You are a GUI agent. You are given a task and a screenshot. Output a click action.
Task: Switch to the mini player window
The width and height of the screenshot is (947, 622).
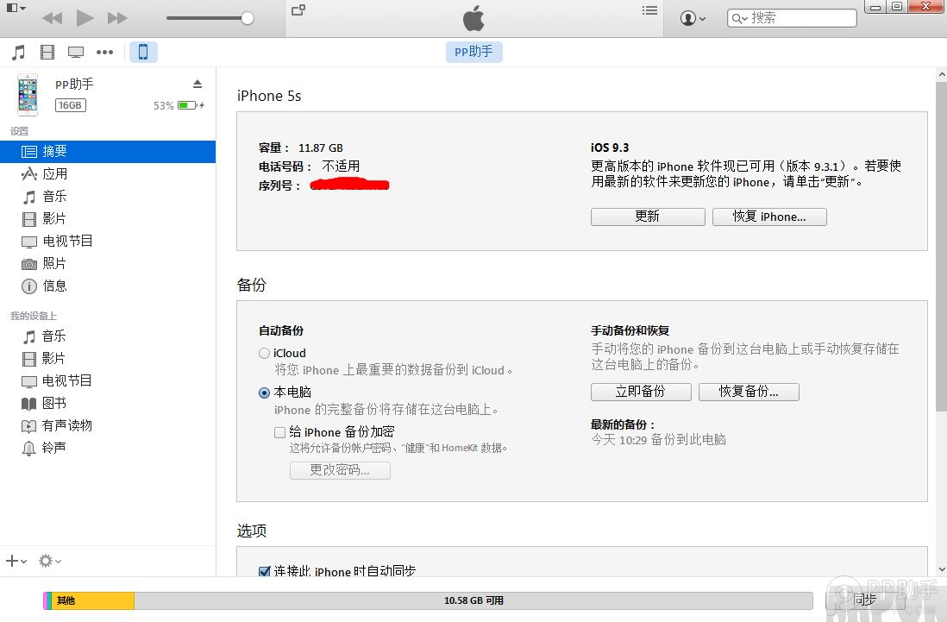pyautogui.click(x=298, y=10)
